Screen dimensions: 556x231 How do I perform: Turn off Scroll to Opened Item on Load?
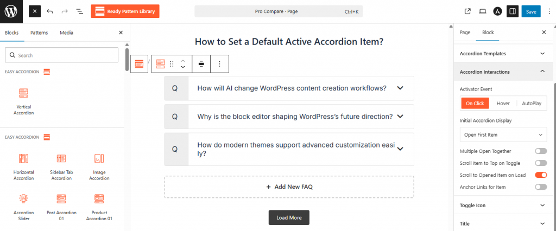click(x=540, y=175)
